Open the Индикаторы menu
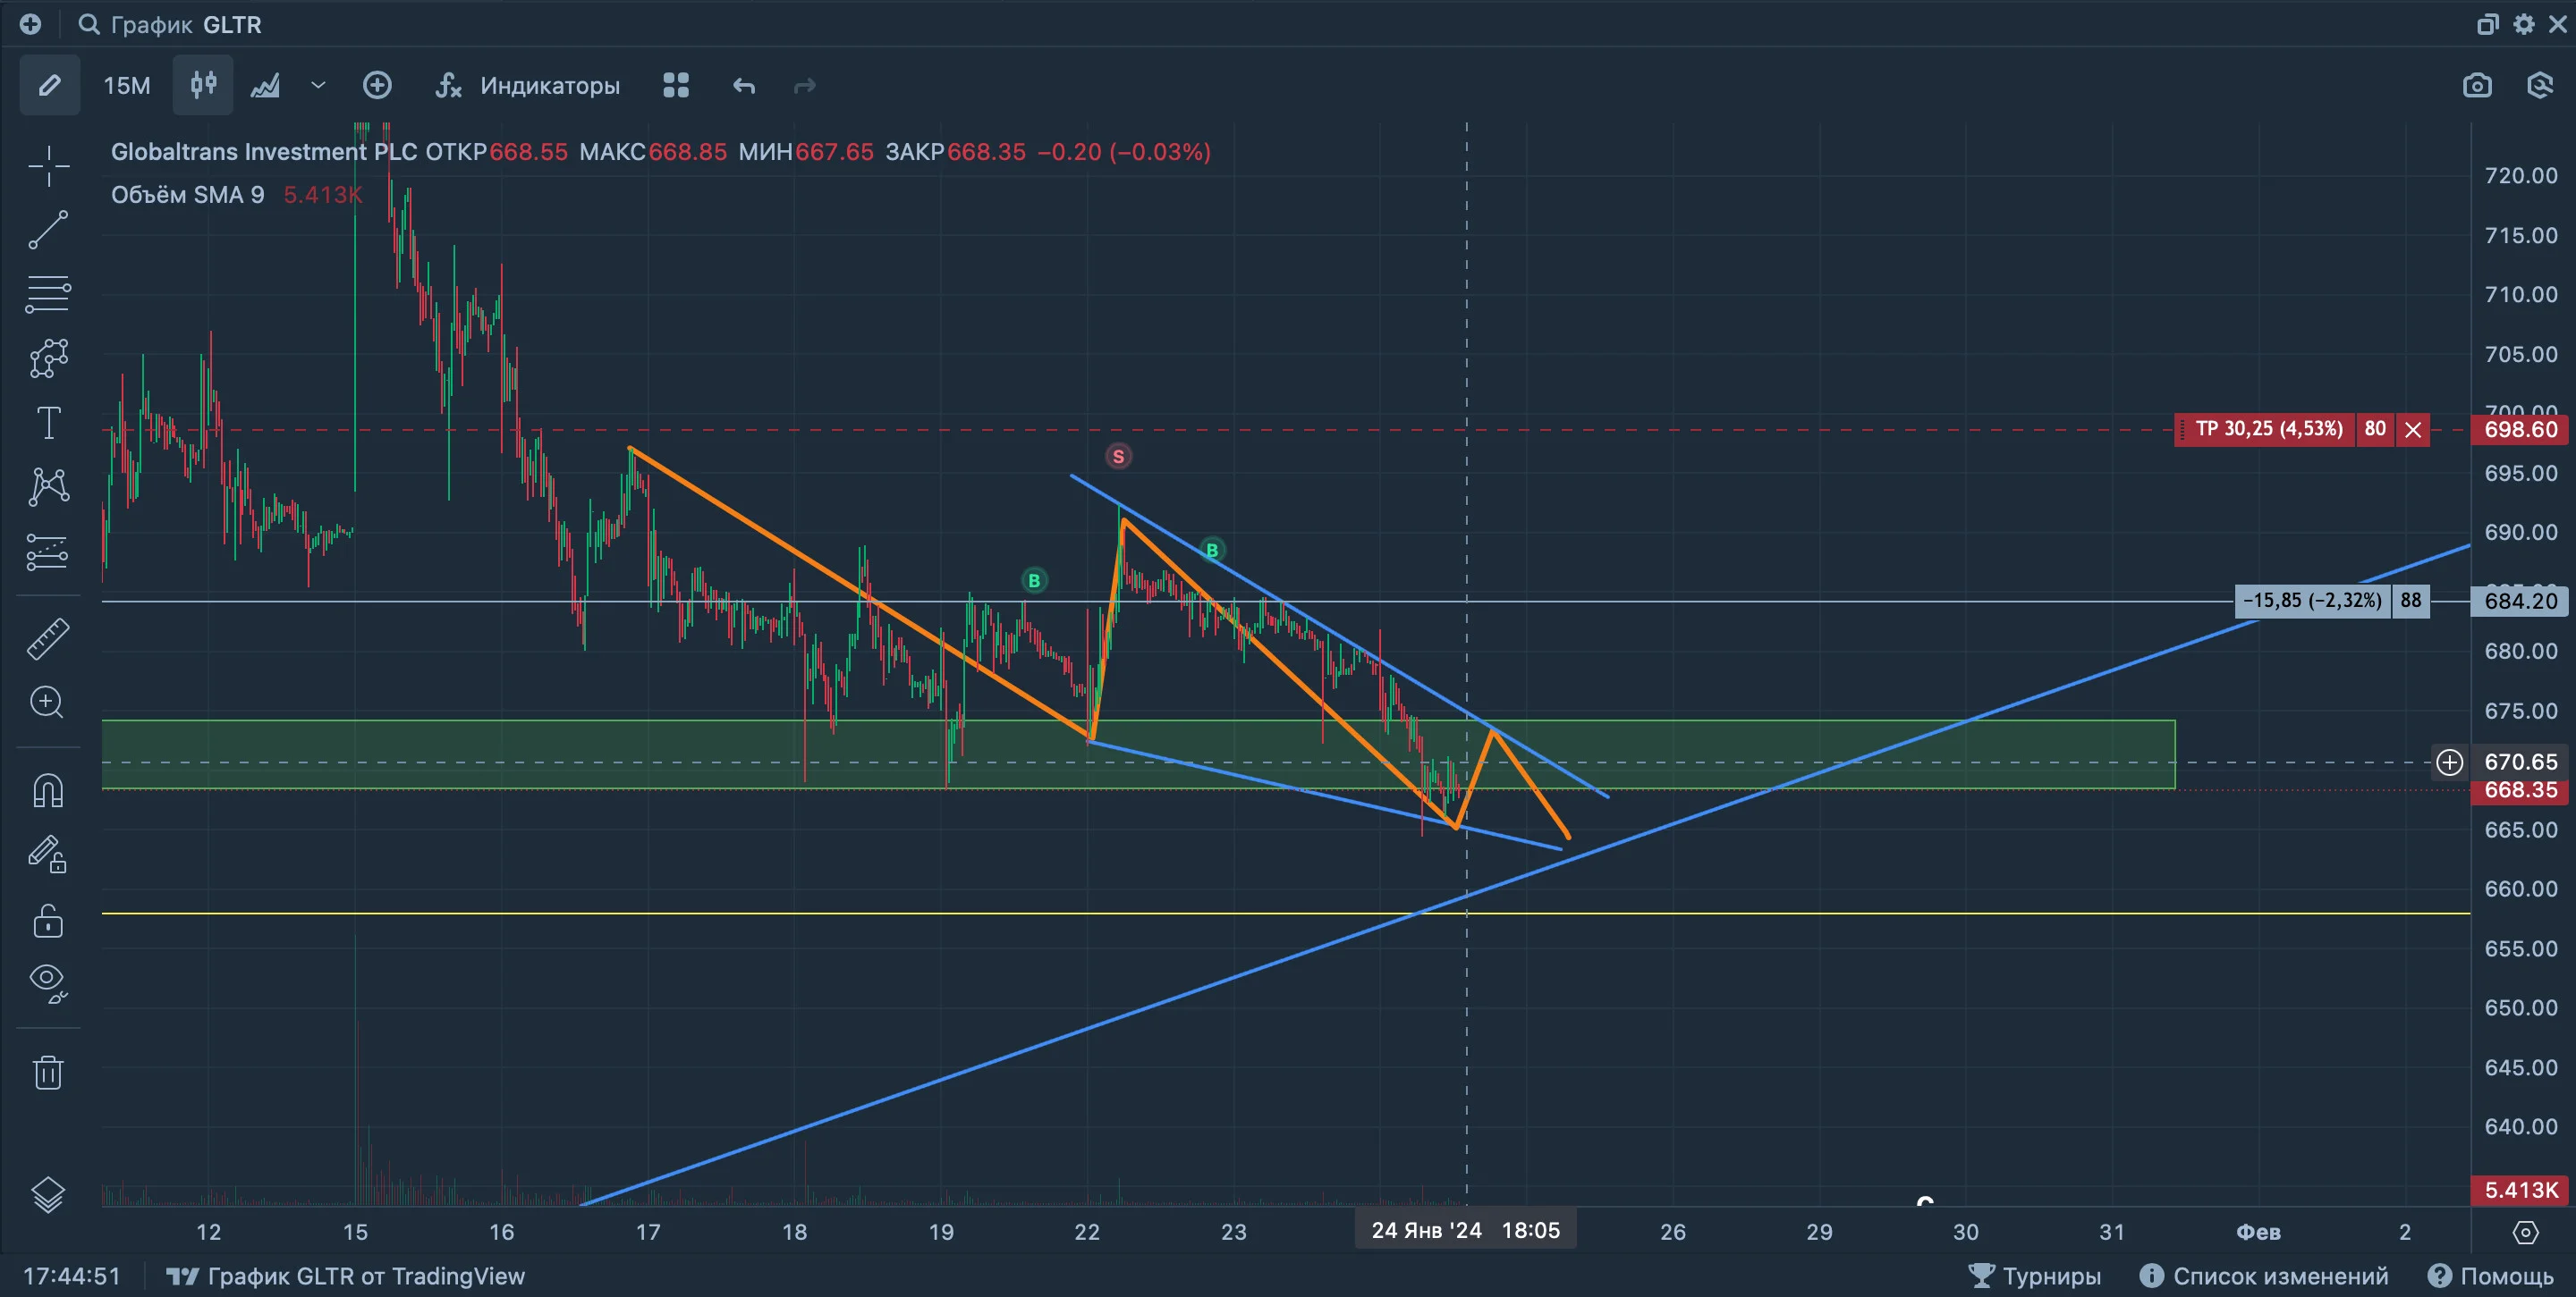2576x1297 pixels. pyautogui.click(x=528, y=85)
